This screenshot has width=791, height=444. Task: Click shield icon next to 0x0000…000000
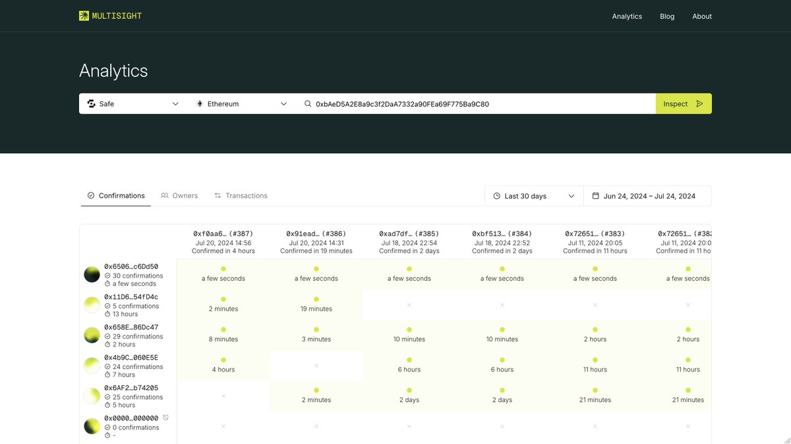tap(165, 418)
